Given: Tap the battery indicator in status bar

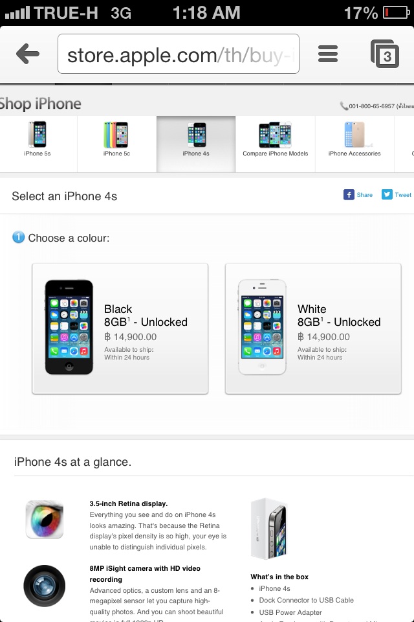Looking at the screenshot, I should pos(396,13).
